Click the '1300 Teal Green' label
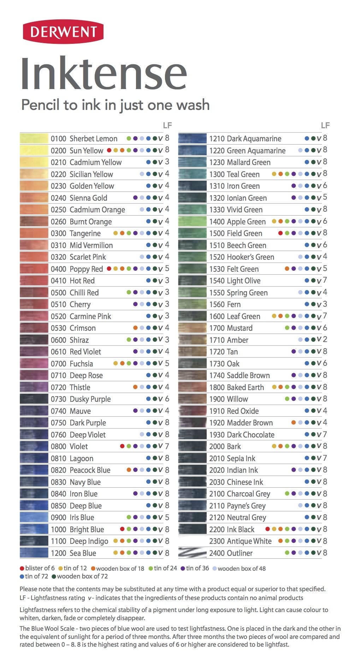 tap(234, 174)
